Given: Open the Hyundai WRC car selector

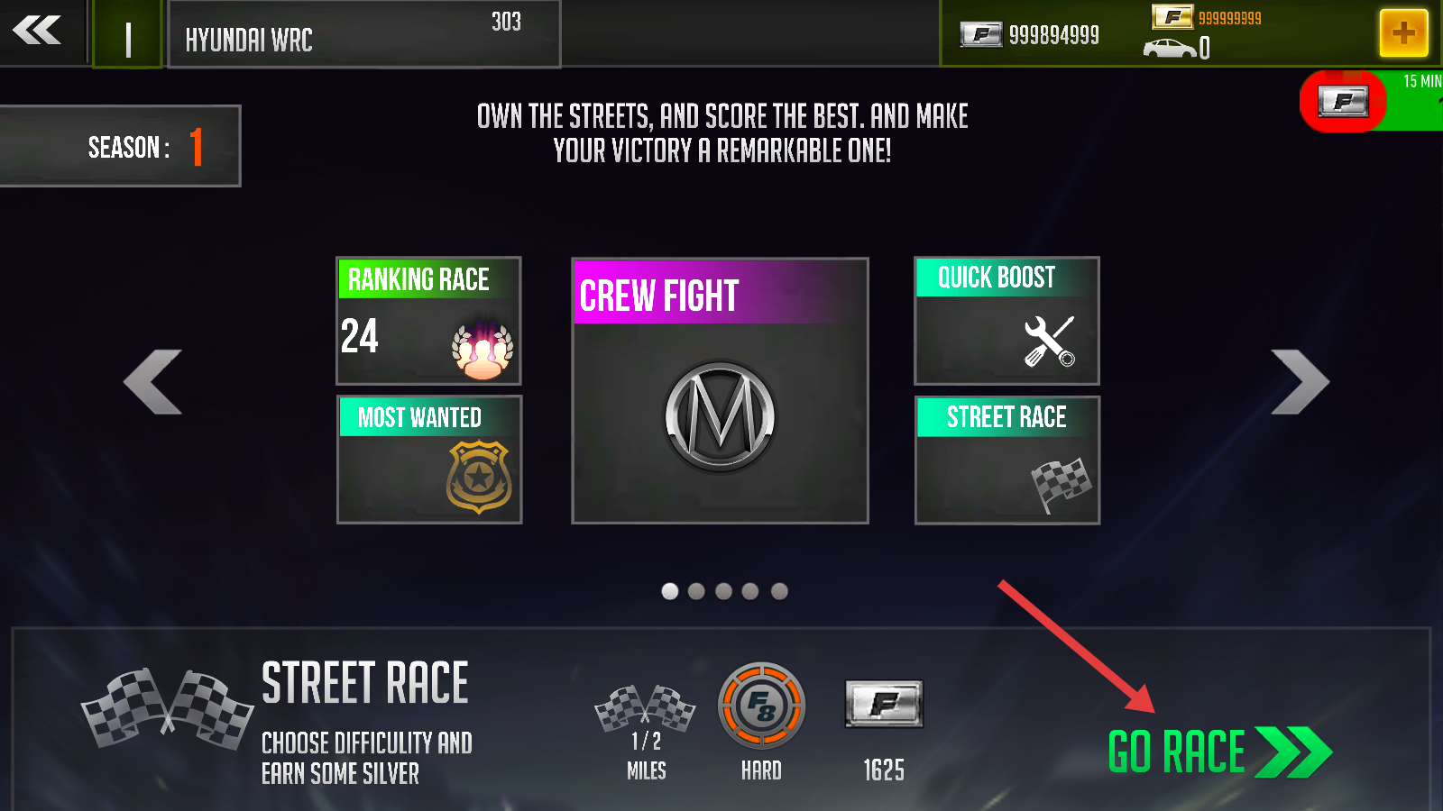Looking at the screenshot, I should tap(363, 34).
